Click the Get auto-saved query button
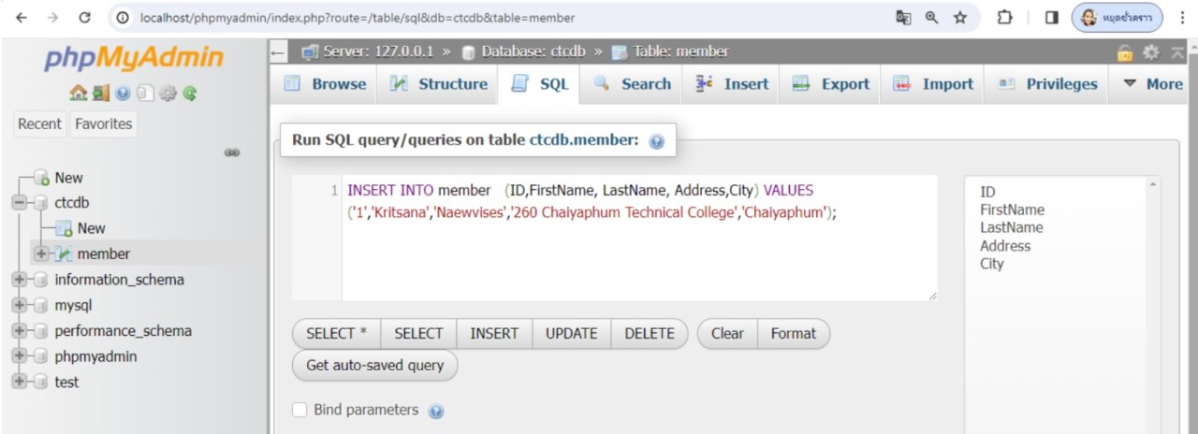This screenshot has width=1198, height=434. click(374, 366)
